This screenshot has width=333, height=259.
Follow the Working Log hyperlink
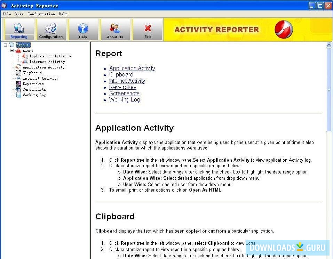tap(125, 100)
